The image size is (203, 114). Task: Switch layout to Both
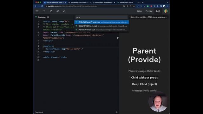[158, 11]
